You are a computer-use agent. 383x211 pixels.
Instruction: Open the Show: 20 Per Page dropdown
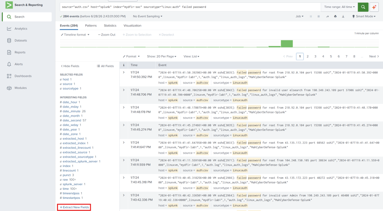[161, 56]
